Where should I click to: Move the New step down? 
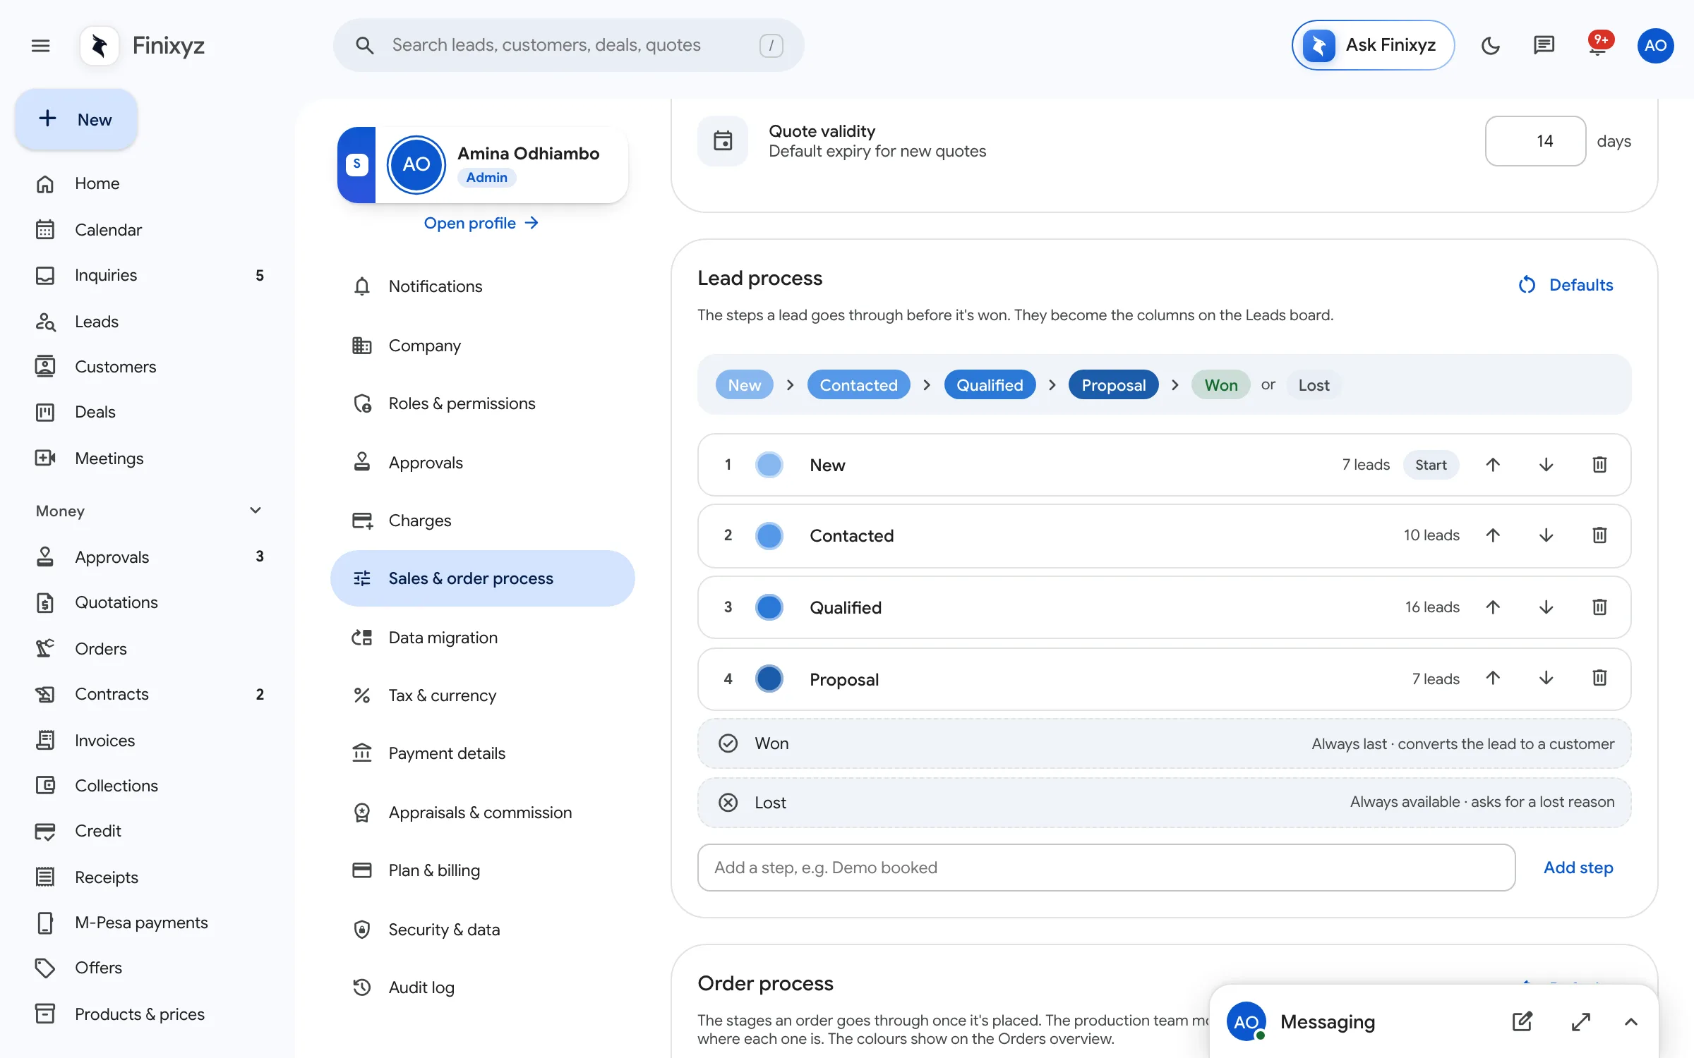coord(1546,465)
